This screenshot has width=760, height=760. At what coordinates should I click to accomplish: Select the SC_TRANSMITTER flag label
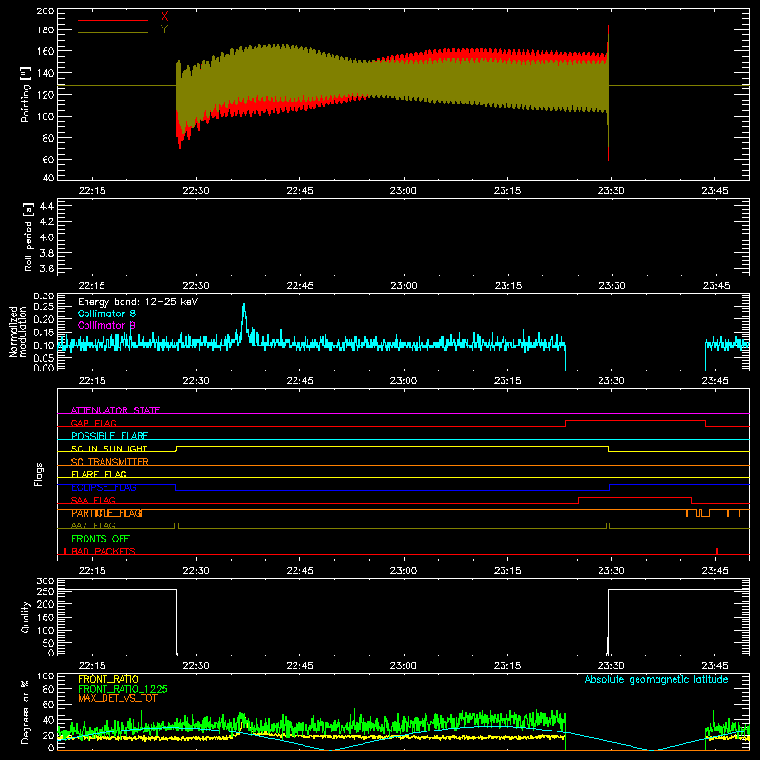[109, 462]
